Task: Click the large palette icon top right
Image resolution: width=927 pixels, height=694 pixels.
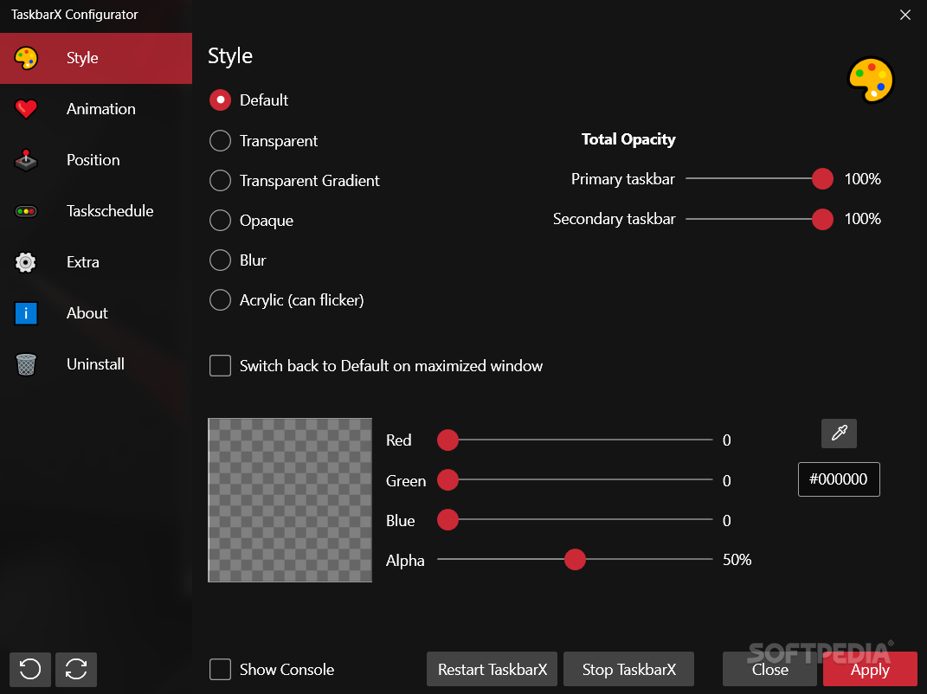Action: 871,80
